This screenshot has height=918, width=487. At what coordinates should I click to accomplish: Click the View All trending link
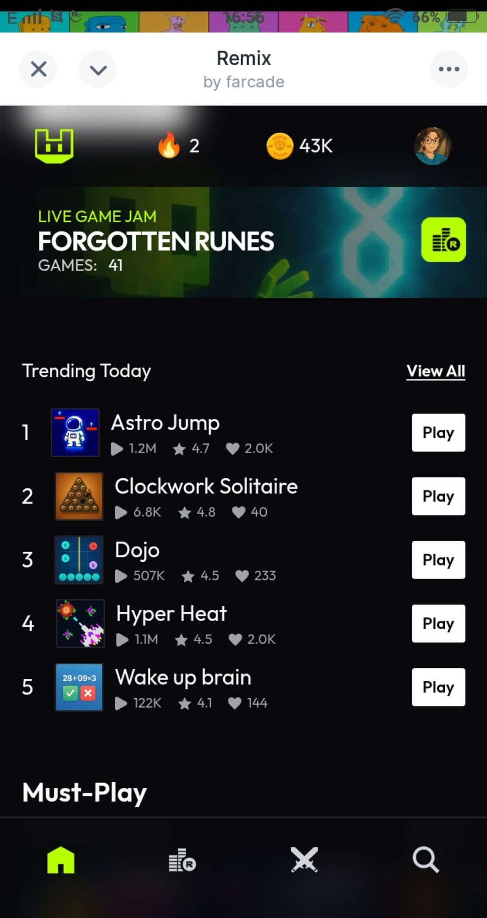coord(436,371)
